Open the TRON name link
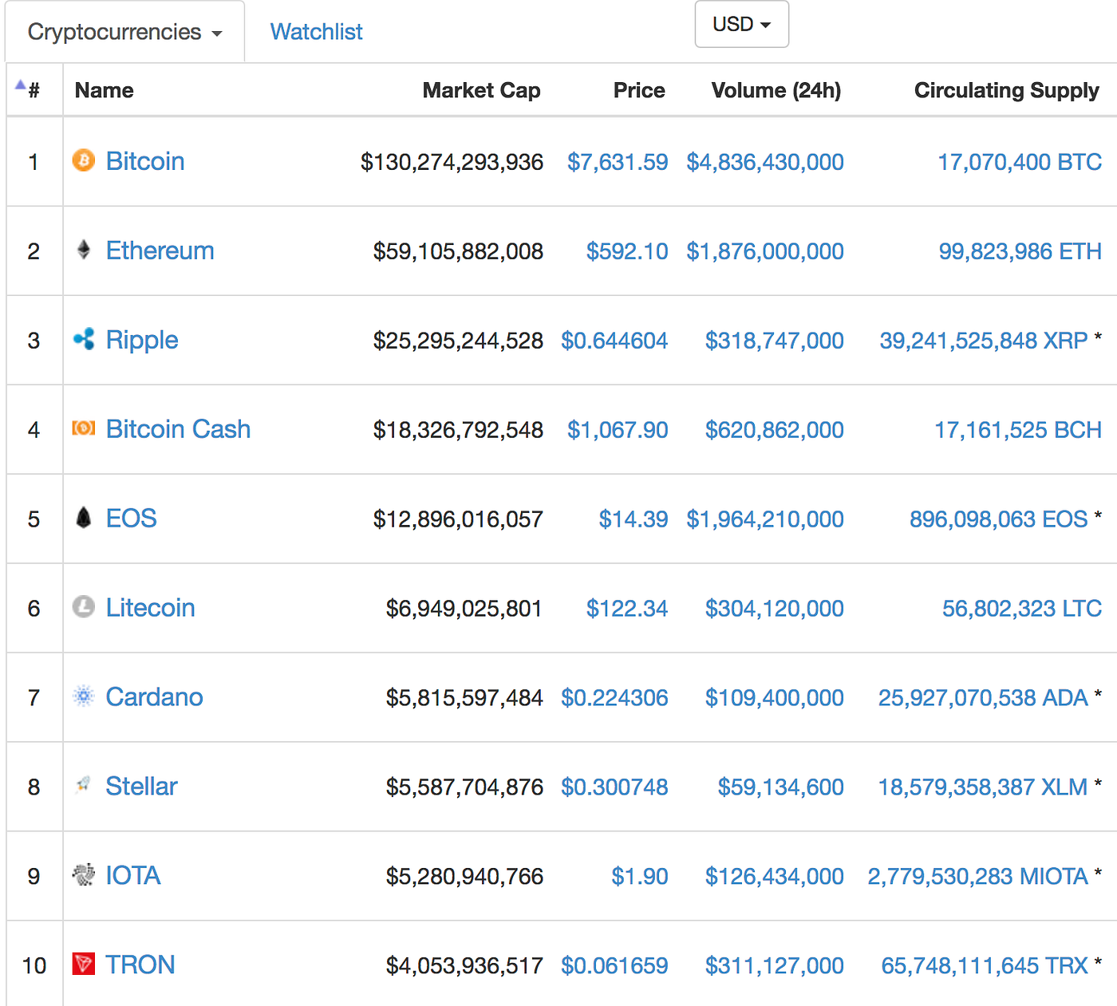Image resolution: width=1117 pixels, height=1006 pixels. click(x=140, y=965)
